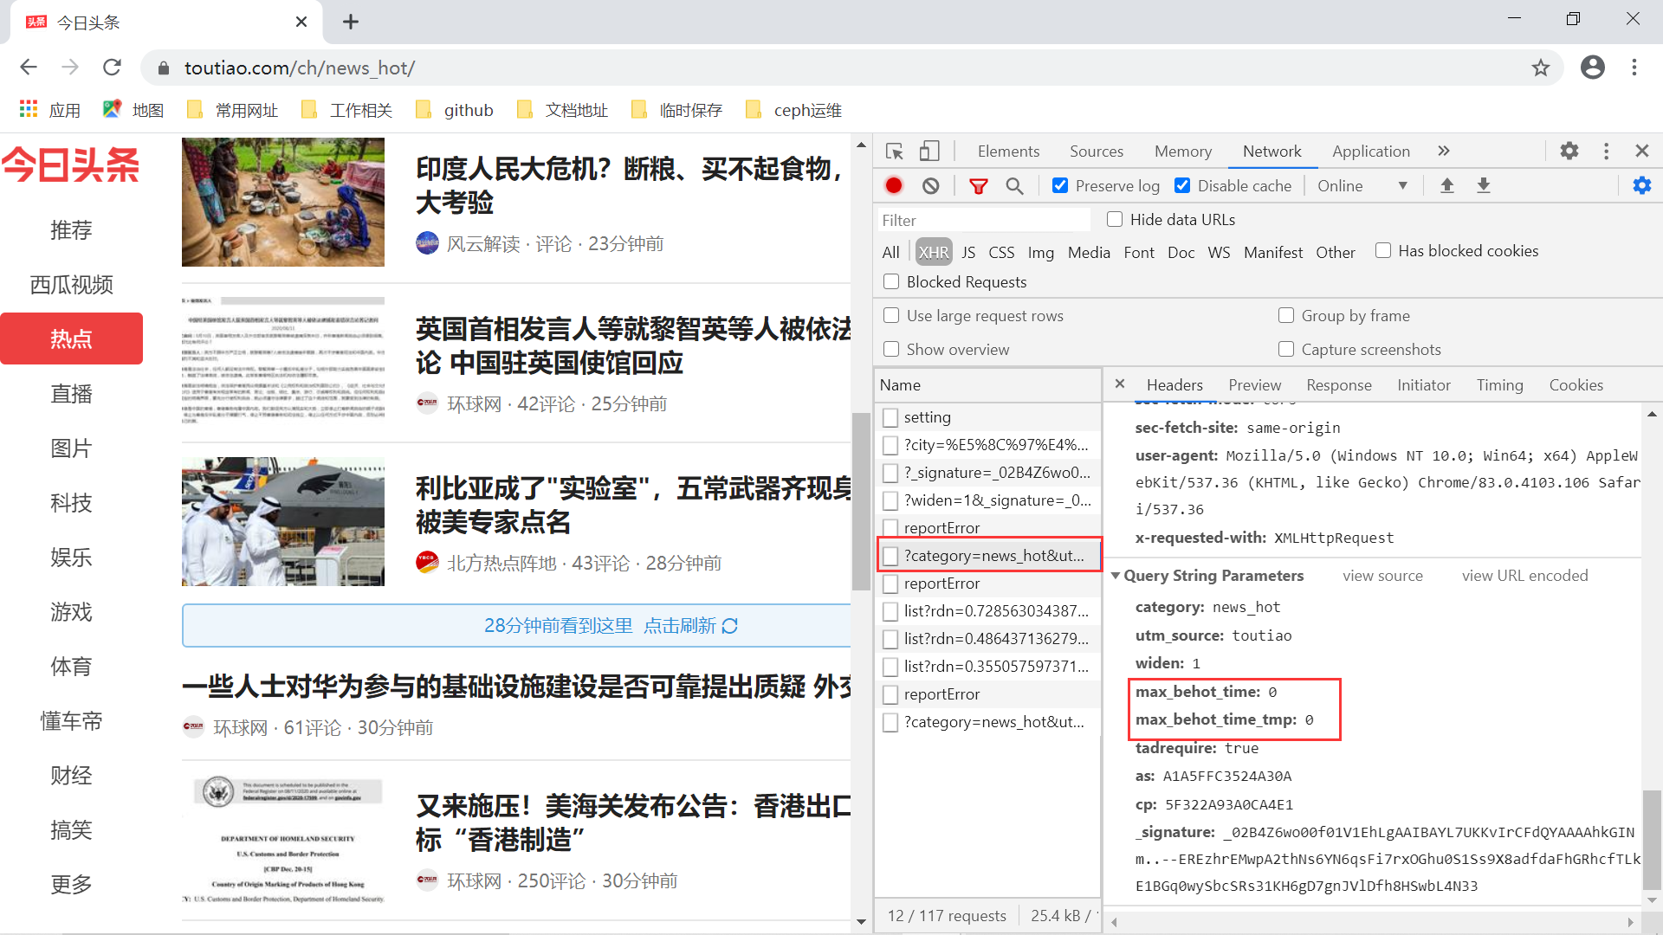Viewport: 1663px width, 935px height.
Task: Click the view source link
Action: coord(1382,576)
